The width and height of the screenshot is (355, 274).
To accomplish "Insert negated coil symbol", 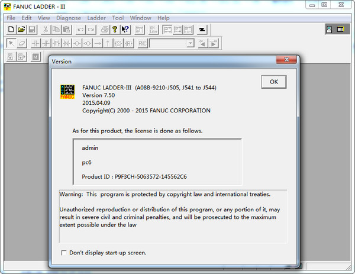I will point(88,43).
